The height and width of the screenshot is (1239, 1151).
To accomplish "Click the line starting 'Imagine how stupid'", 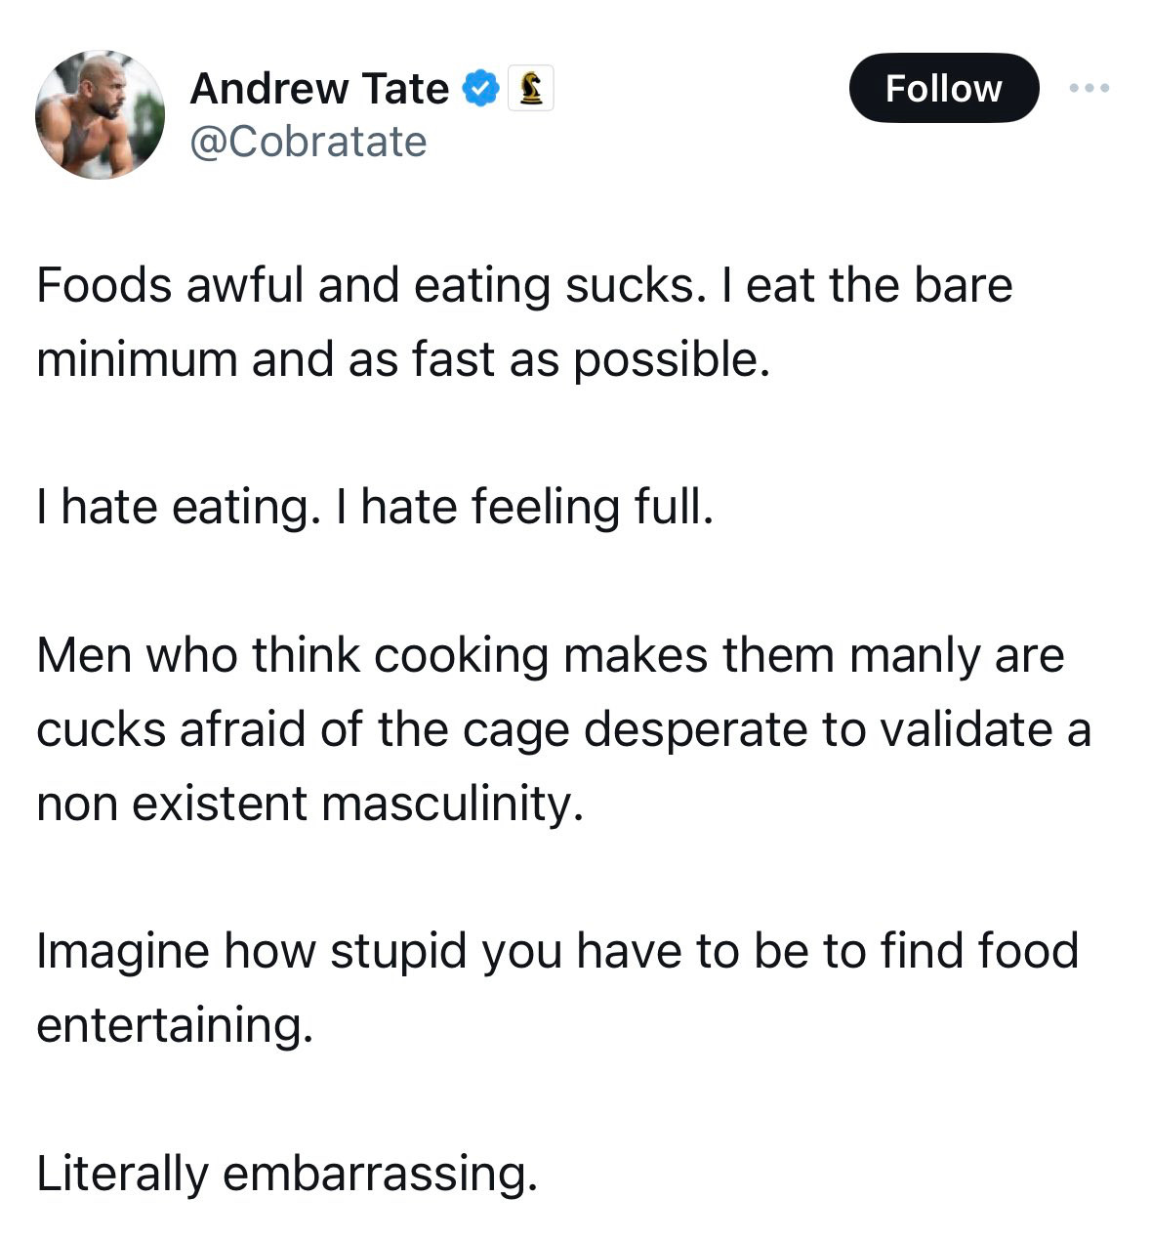I will tap(557, 951).
